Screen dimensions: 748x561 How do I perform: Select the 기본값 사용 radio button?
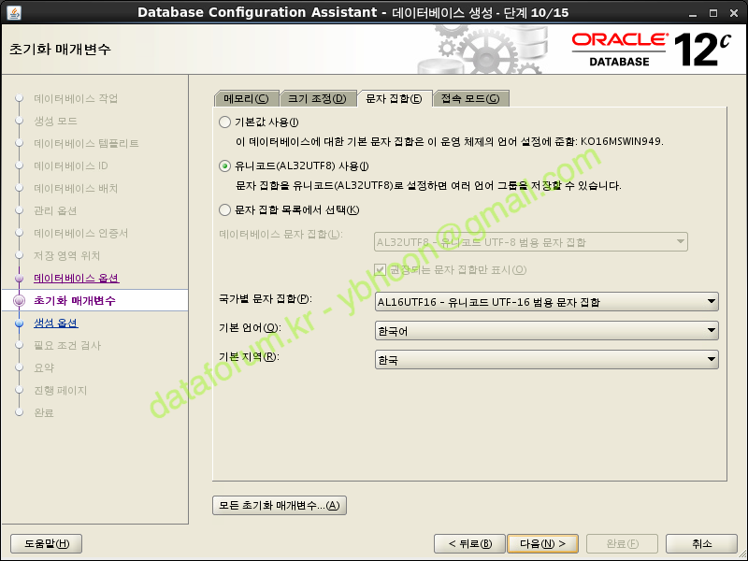pos(224,122)
